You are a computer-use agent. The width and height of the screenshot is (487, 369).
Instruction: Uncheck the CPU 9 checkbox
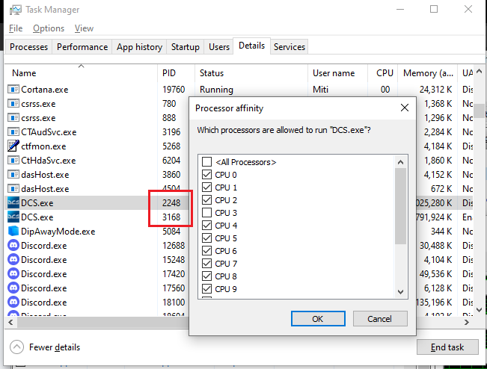(207, 288)
